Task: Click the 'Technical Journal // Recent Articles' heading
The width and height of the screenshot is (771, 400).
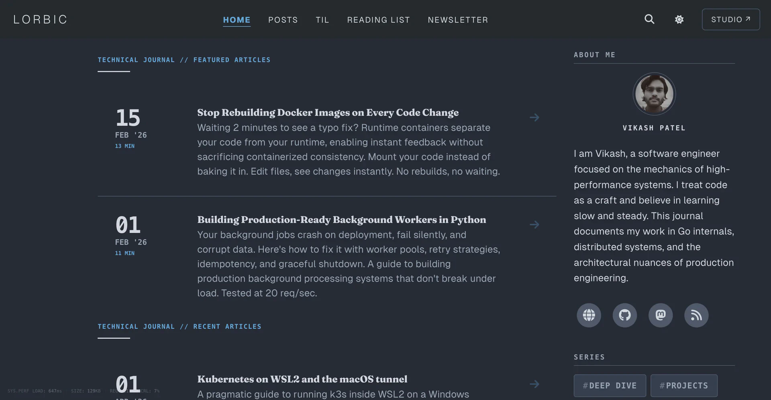Action: [179, 326]
